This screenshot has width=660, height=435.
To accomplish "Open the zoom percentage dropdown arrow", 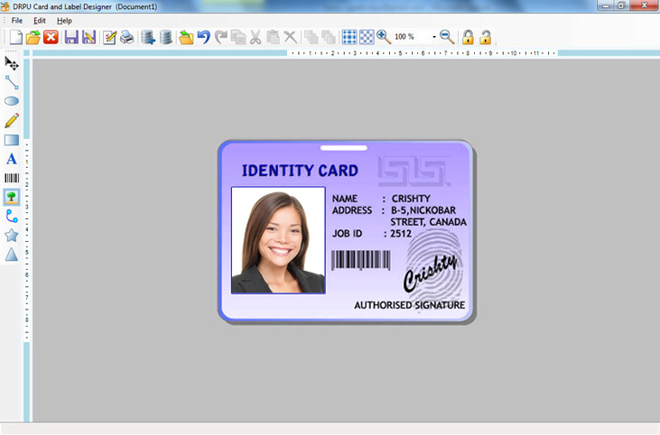I will click(x=433, y=37).
